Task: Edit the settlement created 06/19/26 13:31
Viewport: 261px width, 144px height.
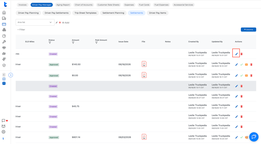Action: point(236,54)
